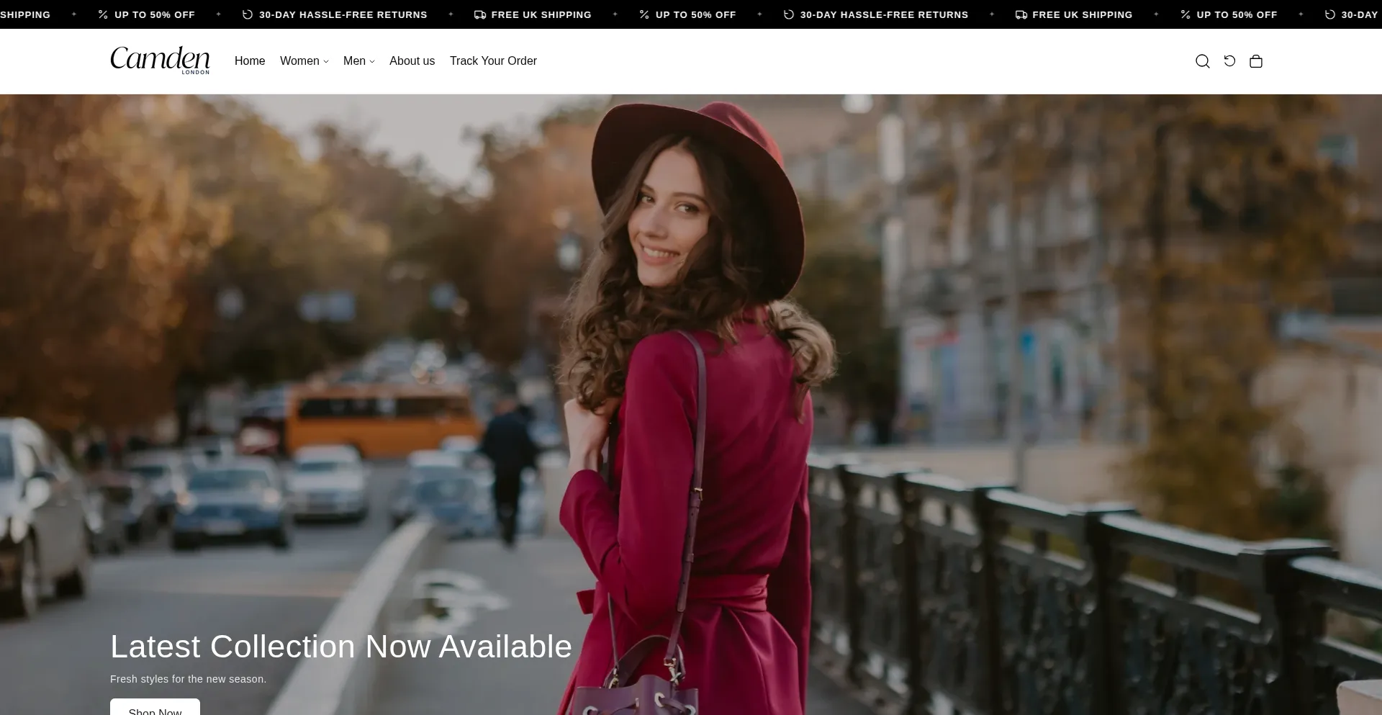Open the search icon in the header

tap(1202, 61)
